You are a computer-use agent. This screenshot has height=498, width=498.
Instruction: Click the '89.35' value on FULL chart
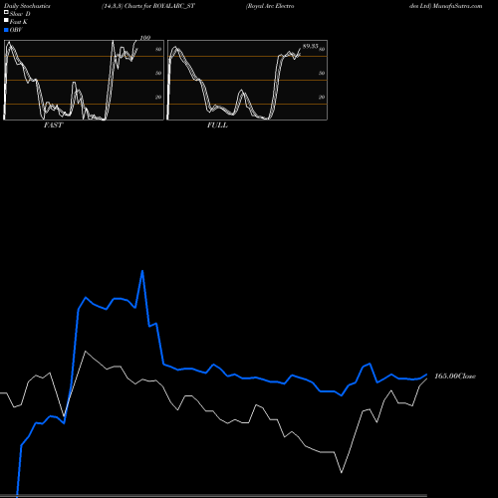click(311, 46)
